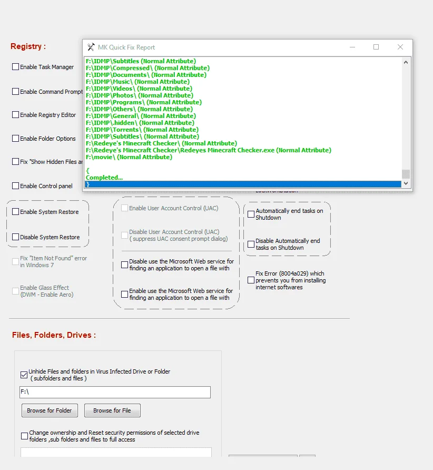Select F:\movie\ (Normal Attribute) line
Viewport: 433px width, 470px height.
point(129,157)
